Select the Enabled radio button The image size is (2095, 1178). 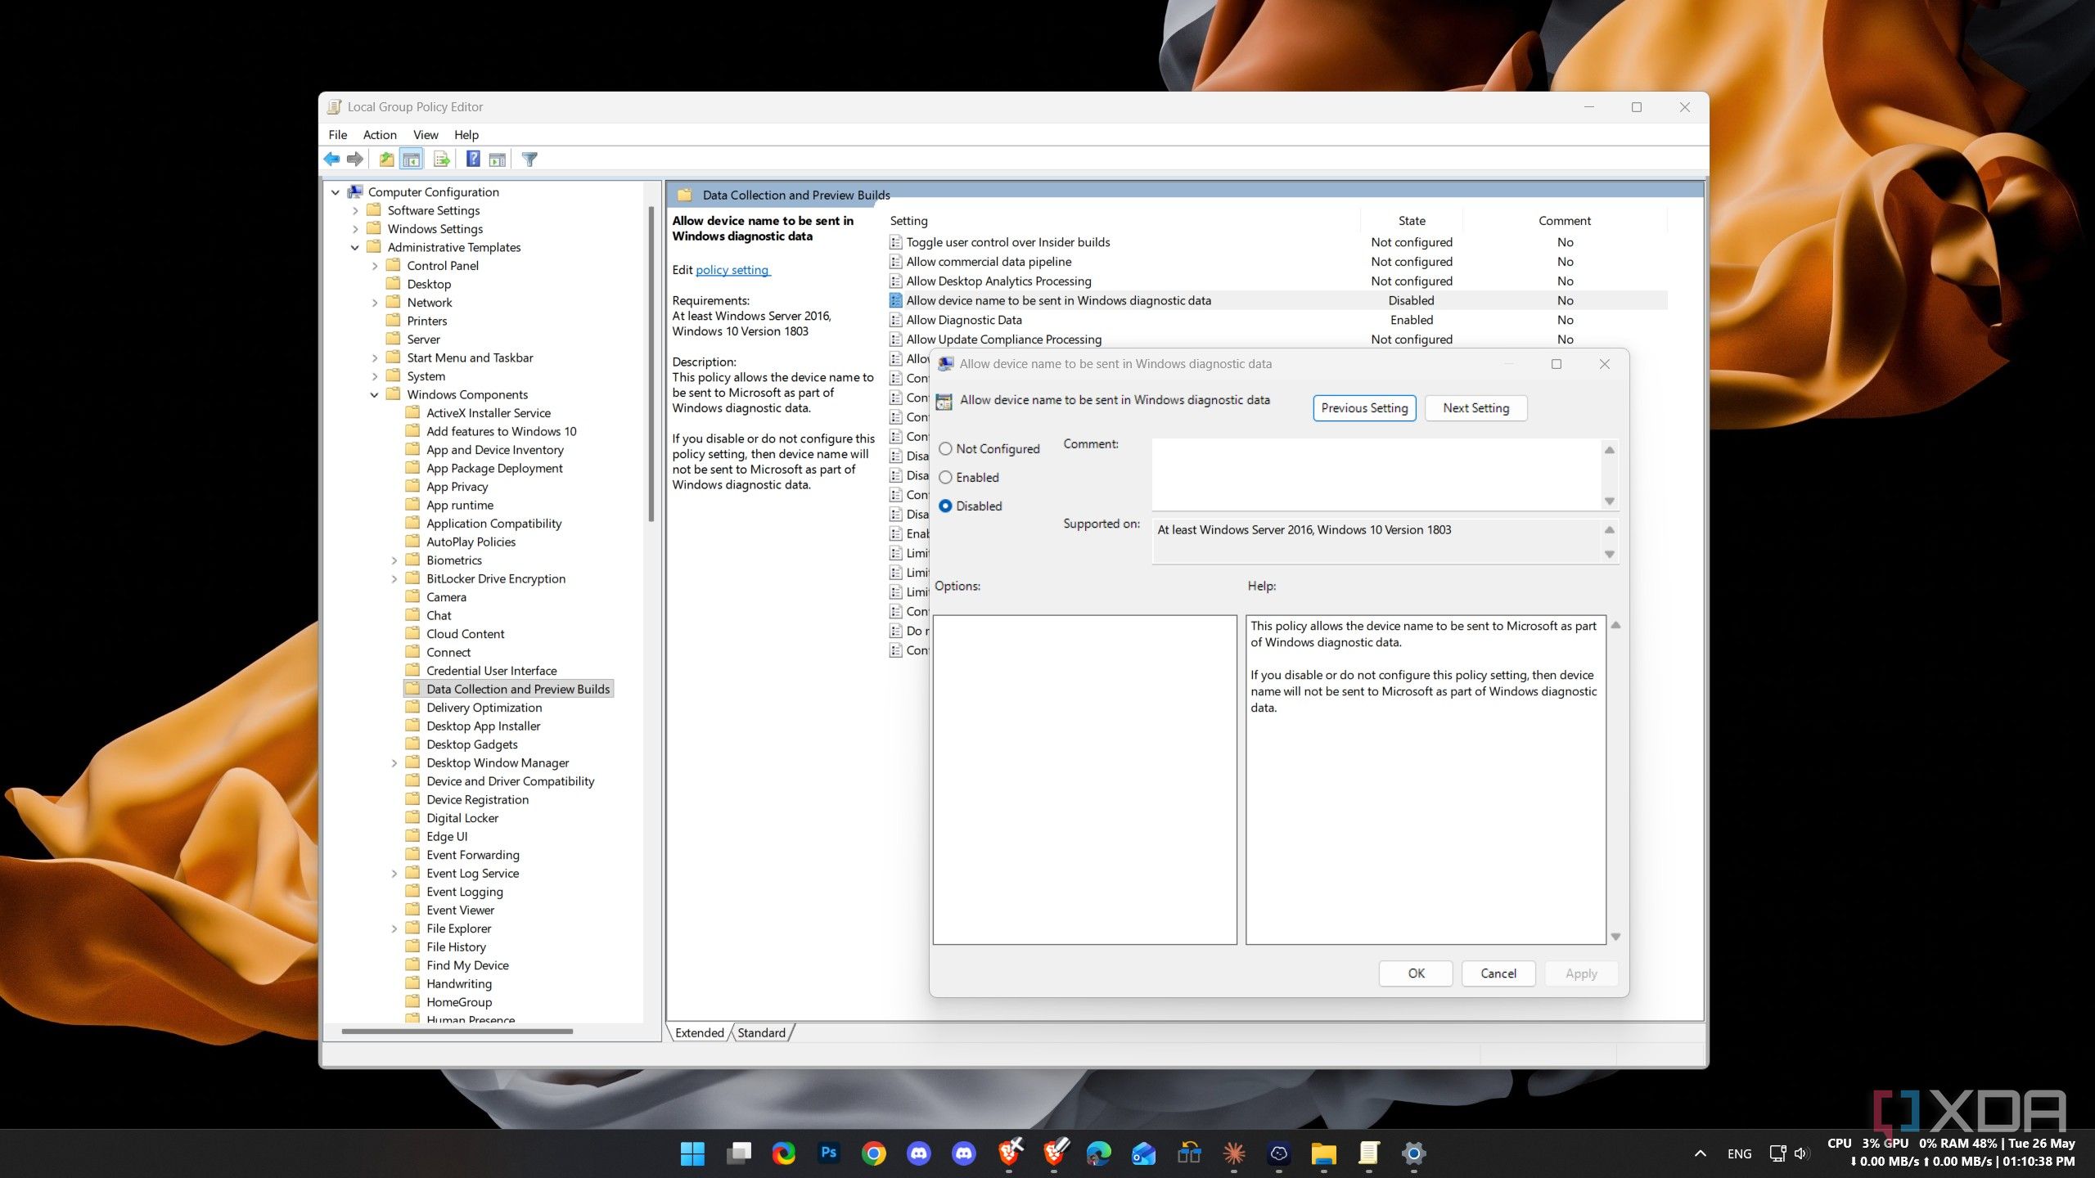(x=945, y=477)
